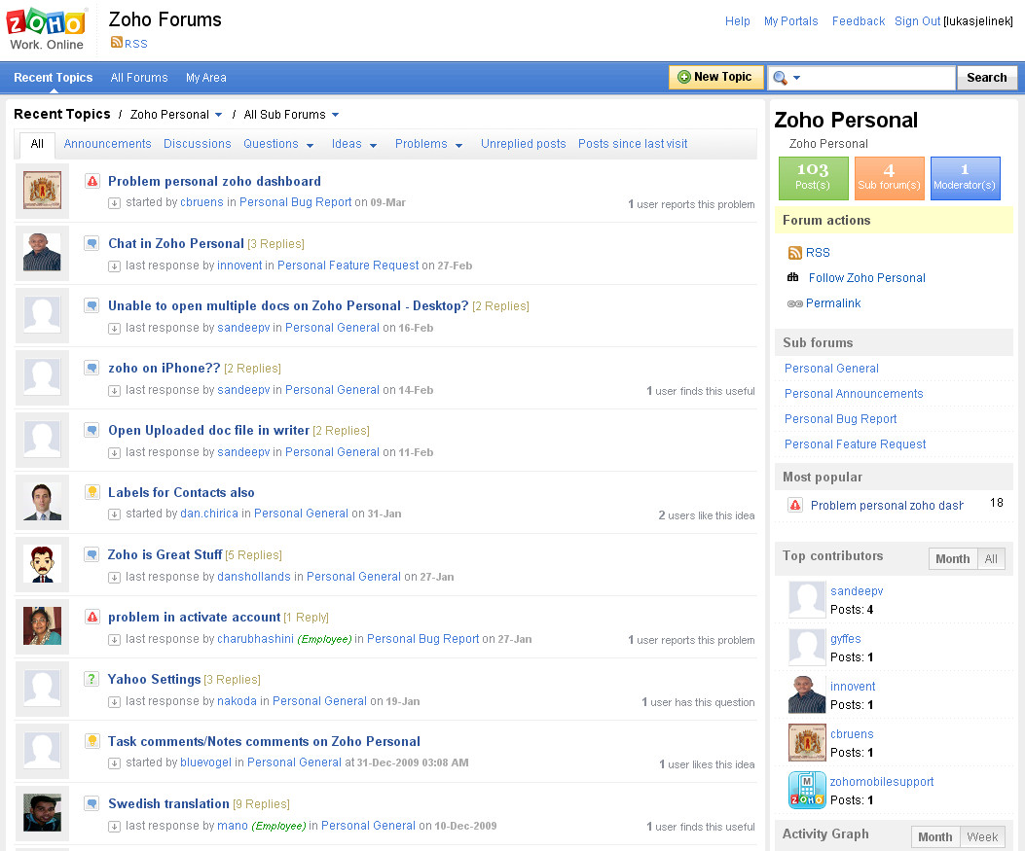This screenshot has height=851, width=1025.
Task: Click the search magnifier icon
Action: tap(779, 78)
